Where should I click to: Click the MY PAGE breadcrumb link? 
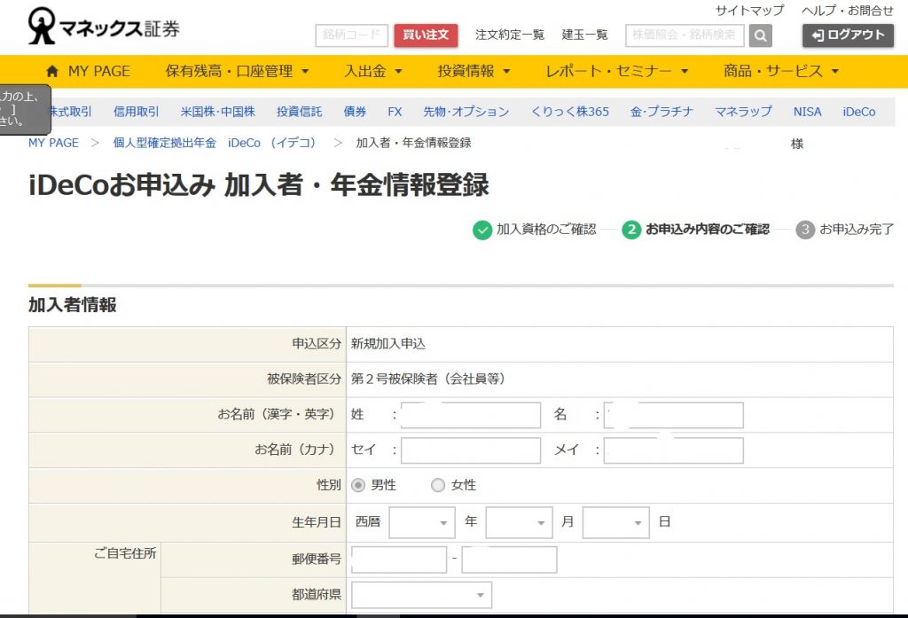[x=53, y=143]
